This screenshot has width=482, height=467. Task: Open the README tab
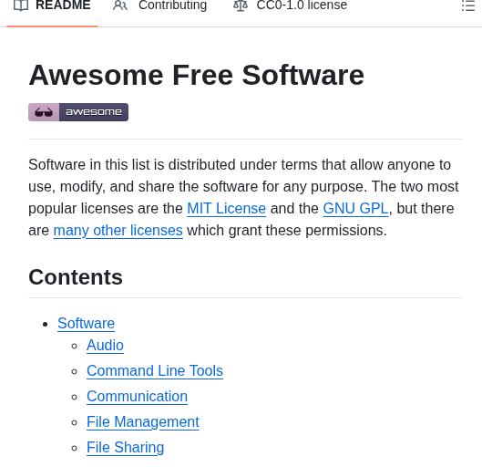tap(52, 5)
